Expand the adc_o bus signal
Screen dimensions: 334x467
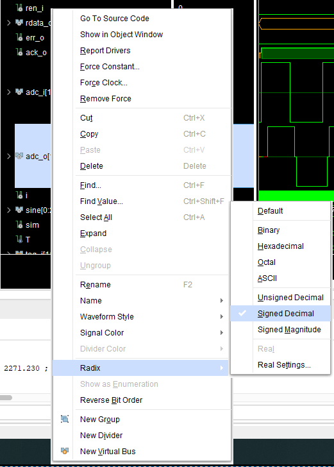coord(9,156)
